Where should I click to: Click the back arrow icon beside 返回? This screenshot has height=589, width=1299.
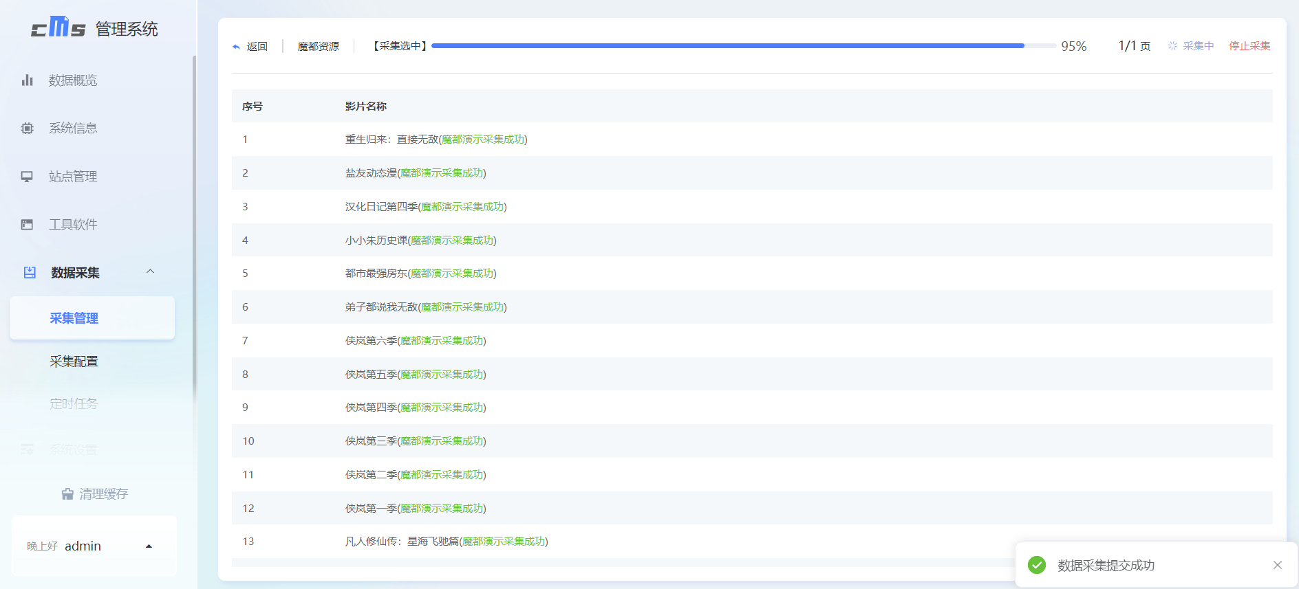[x=237, y=47]
